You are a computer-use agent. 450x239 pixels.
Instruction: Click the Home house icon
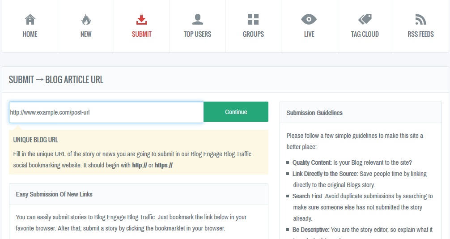tap(30, 19)
